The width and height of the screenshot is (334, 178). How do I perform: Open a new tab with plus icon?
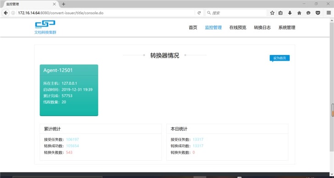pyautogui.click(x=63, y=4)
